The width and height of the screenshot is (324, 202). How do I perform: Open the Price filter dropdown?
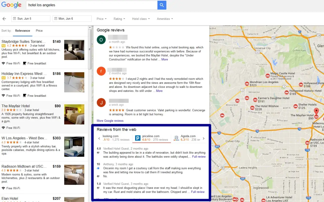click(x=101, y=18)
